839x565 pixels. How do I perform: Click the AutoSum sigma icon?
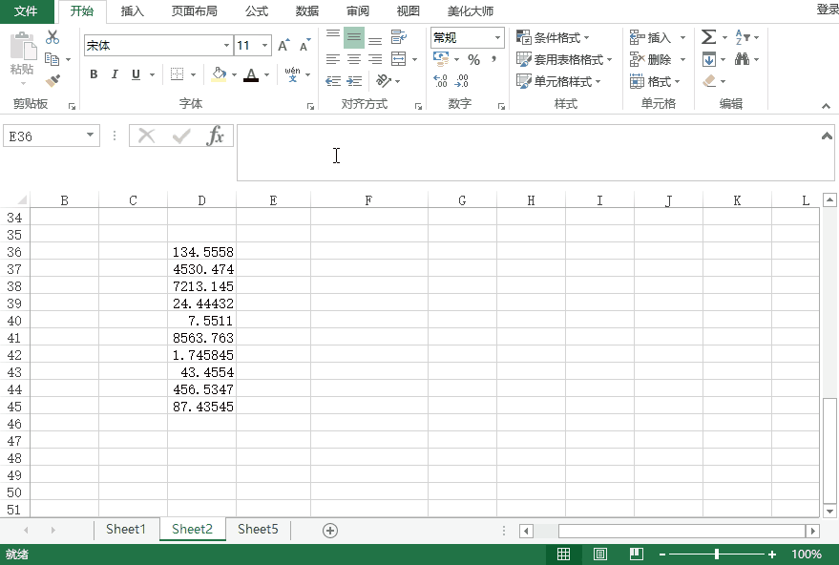coord(708,37)
